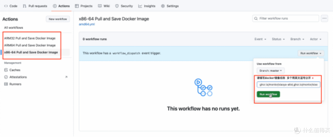Click the Projects table icon
The width and height of the screenshot is (333, 137).
click(77, 6)
